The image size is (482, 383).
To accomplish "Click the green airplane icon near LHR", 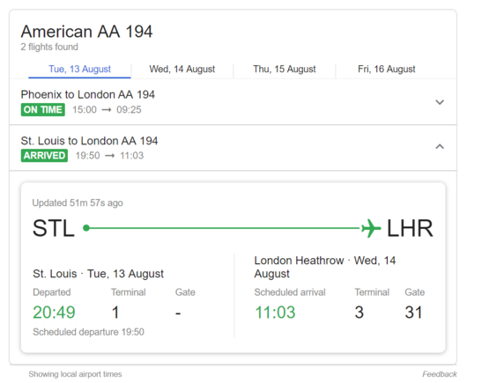I will click(x=371, y=228).
